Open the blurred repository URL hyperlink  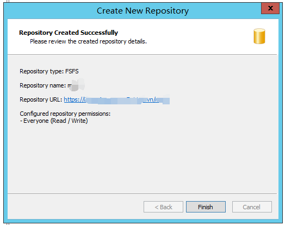[x=117, y=99]
